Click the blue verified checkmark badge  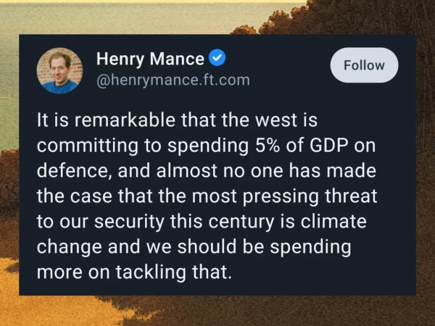click(217, 59)
